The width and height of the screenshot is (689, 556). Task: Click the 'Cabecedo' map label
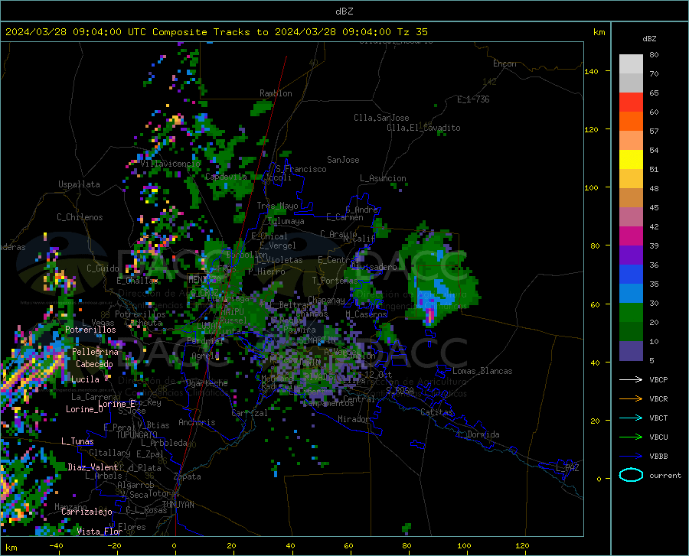coord(94,364)
